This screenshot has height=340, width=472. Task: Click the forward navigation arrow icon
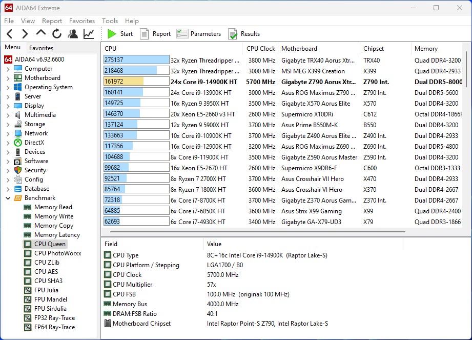click(25, 34)
